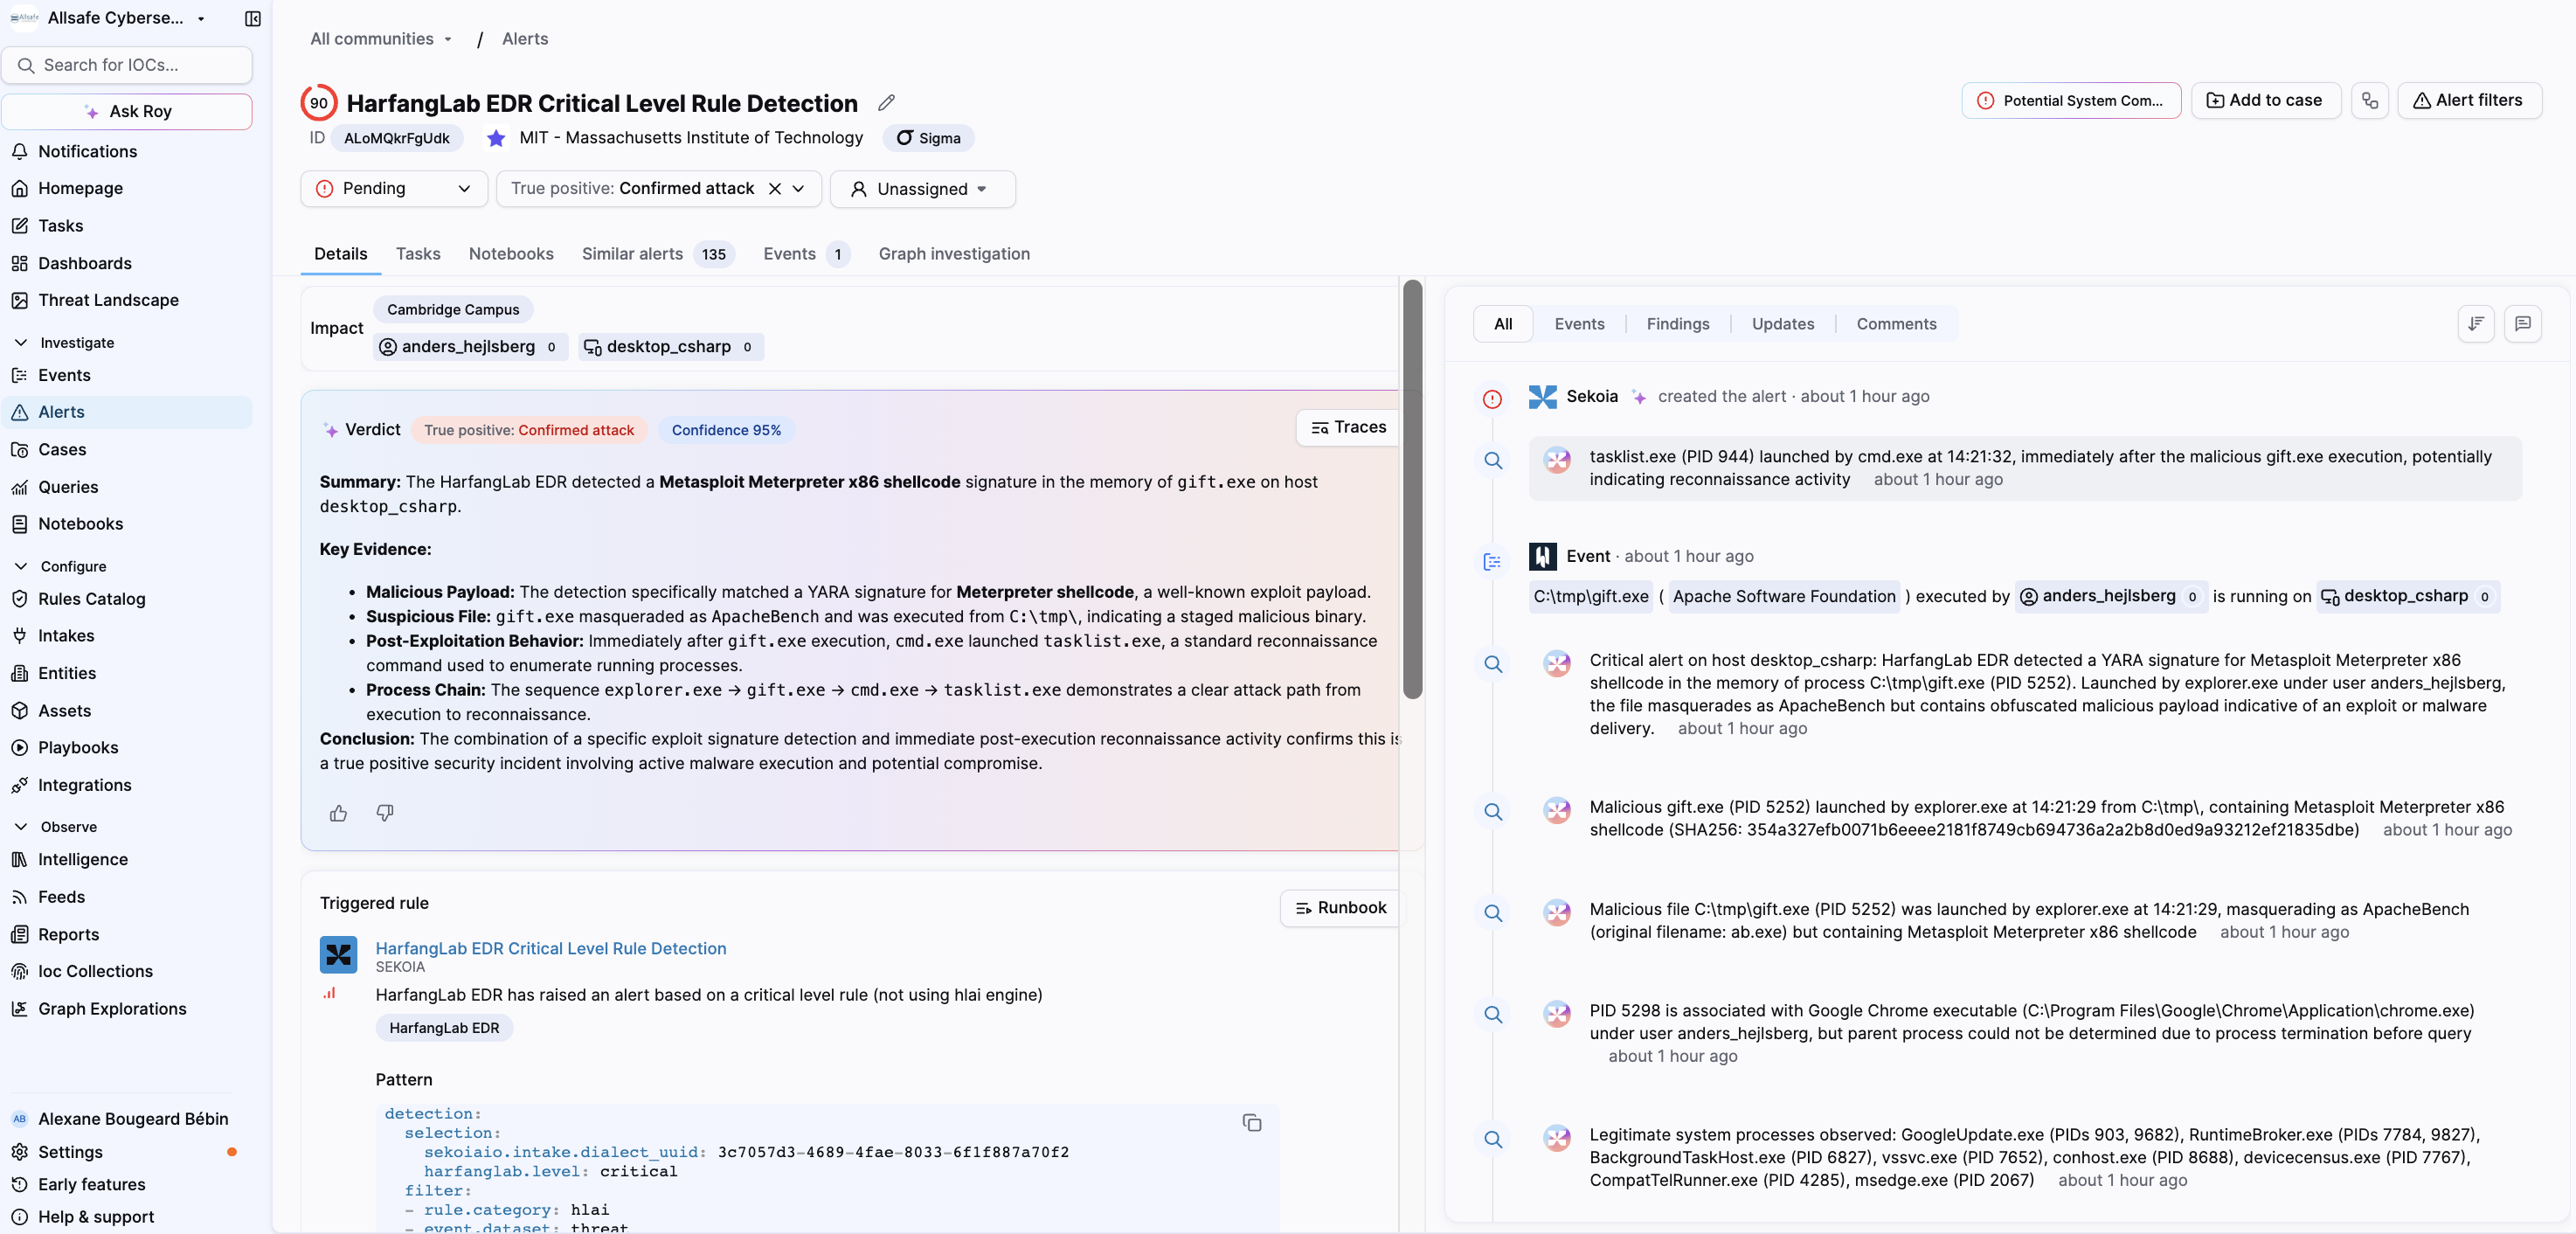Expand the verdict dropdown chevron

[x=799, y=188]
